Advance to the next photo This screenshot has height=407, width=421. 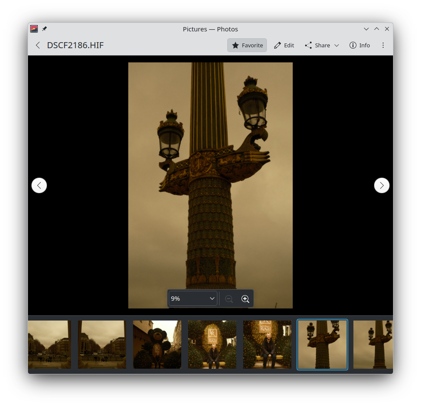[x=381, y=185]
